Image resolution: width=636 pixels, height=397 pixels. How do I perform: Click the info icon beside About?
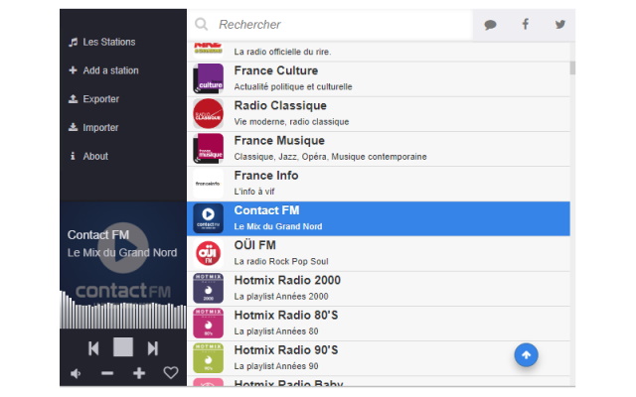[x=73, y=156]
